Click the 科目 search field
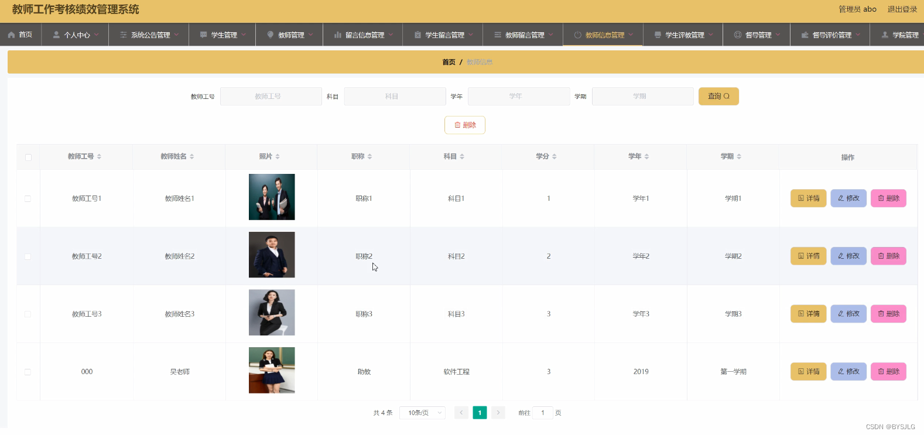Image resolution: width=924 pixels, height=435 pixels. (395, 96)
